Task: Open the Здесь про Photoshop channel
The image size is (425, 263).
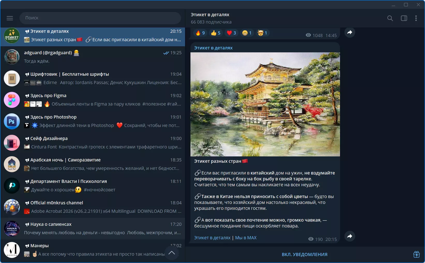Action: (x=93, y=121)
